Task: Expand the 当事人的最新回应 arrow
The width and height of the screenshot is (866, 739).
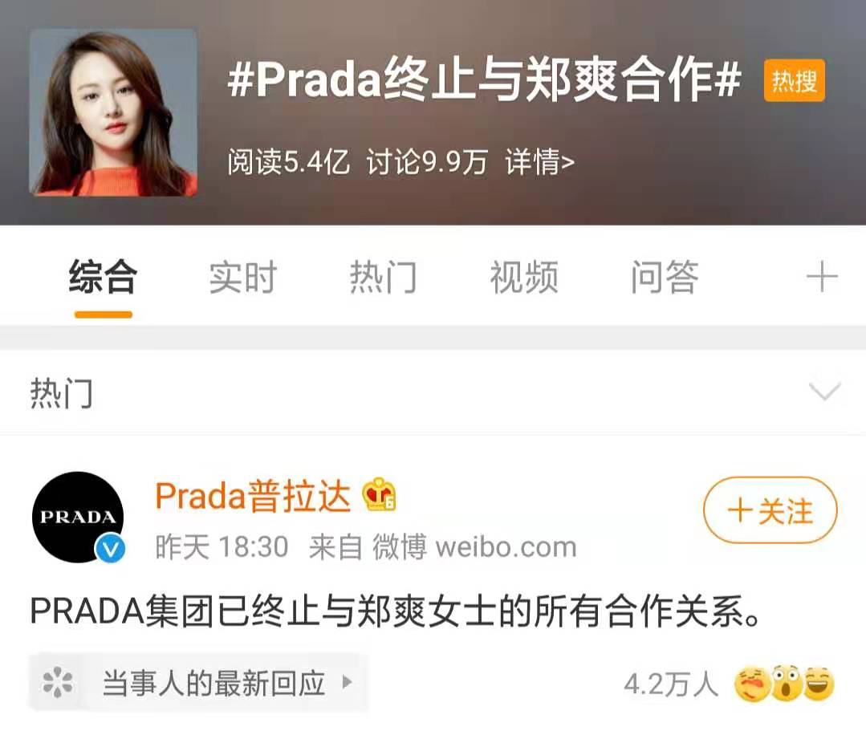Action: 347,682
